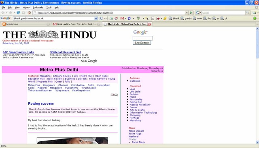This screenshot has height=149, width=259.
Task: Click the Rowing success headline
Action: (41, 103)
